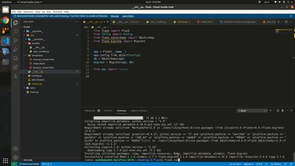Open the Manage gear in activity bar

click(x=15, y=157)
